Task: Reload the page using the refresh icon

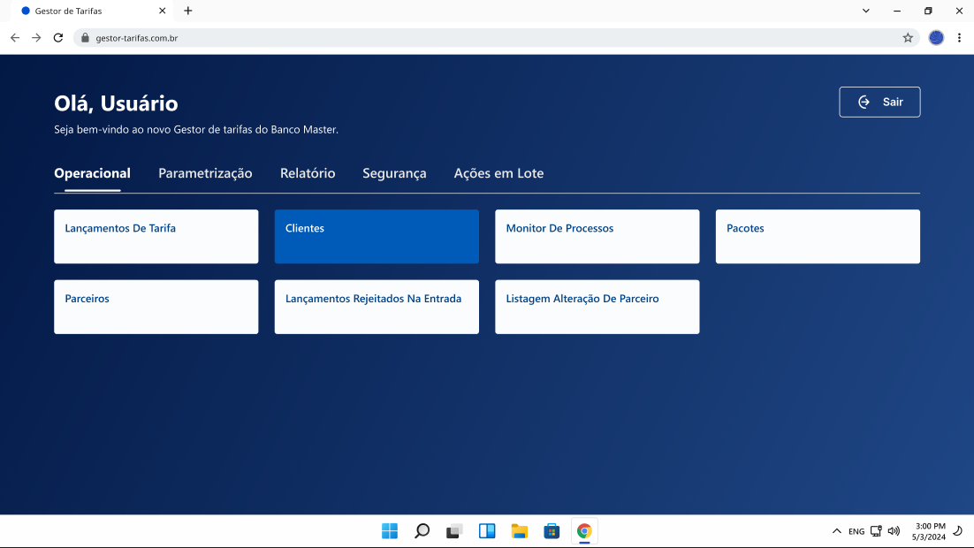Action: [x=58, y=38]
